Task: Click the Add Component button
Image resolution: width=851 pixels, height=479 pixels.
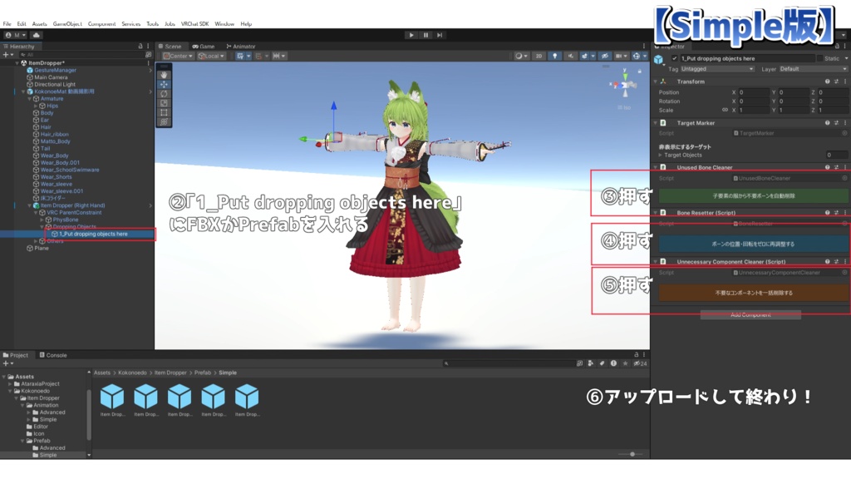Action: 750,315
